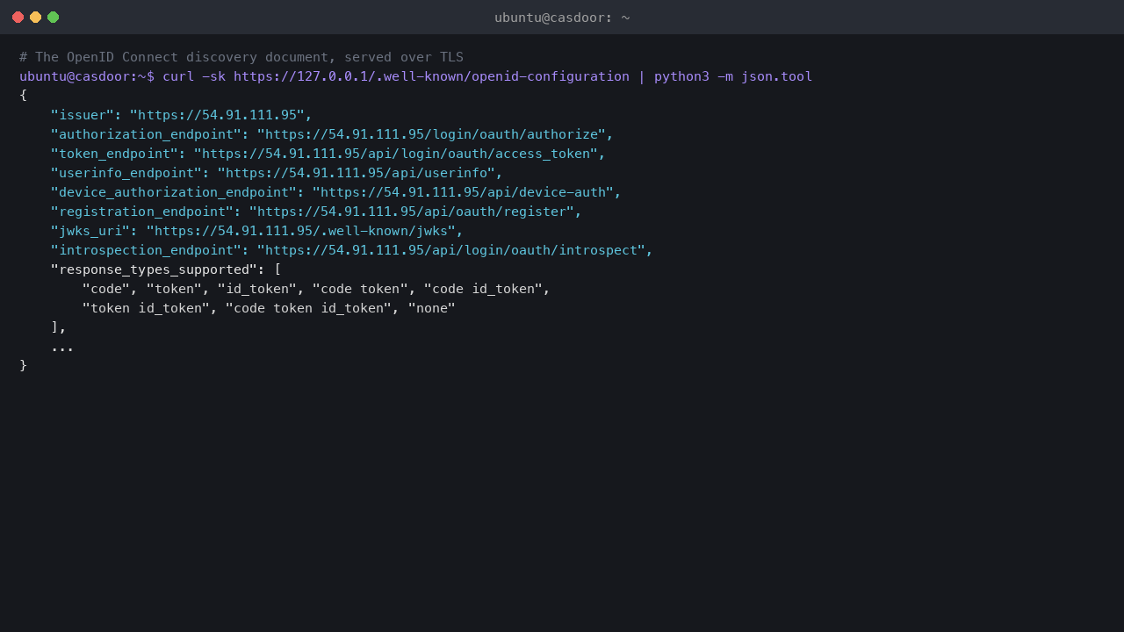Click the "token id_token" response type value
This screenshot has width=1124, height=632.
click(x=146, y=308)
